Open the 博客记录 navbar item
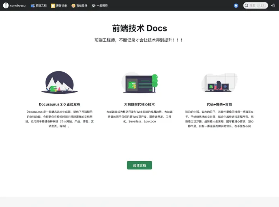 tap(59, 6)
